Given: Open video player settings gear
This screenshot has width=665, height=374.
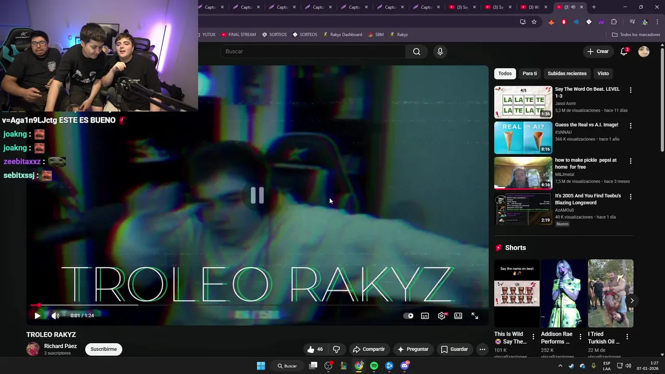Looking at the screenshot, I should (442, 316).
